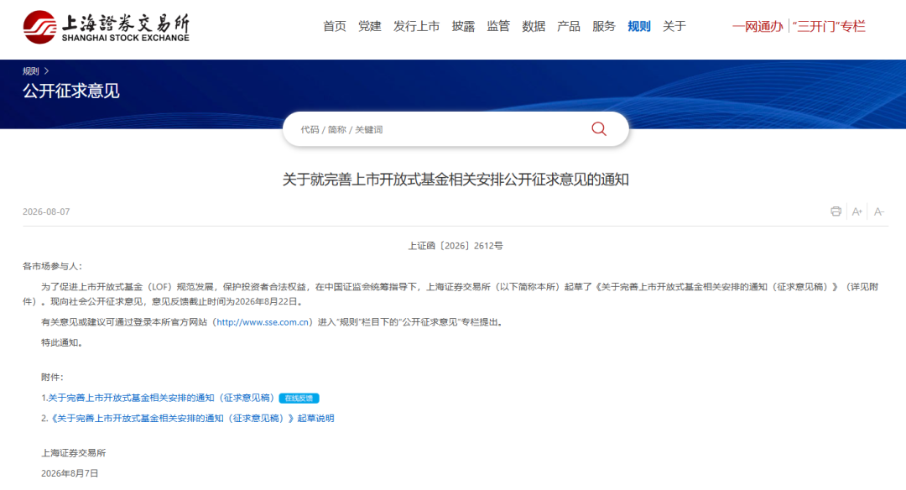Decrease font size with A- icon
The image size is (906, 490).
pos(879,211)
